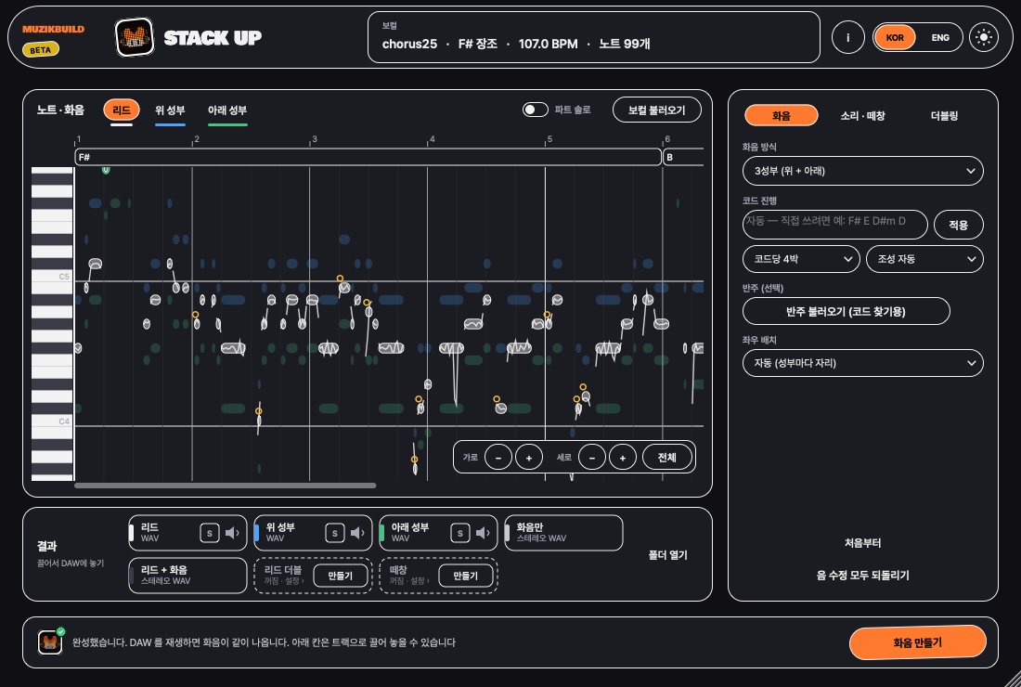Solo the 리드 track with S button
This screenshot has width=1021, height=687.
click(x=209, y=533)
